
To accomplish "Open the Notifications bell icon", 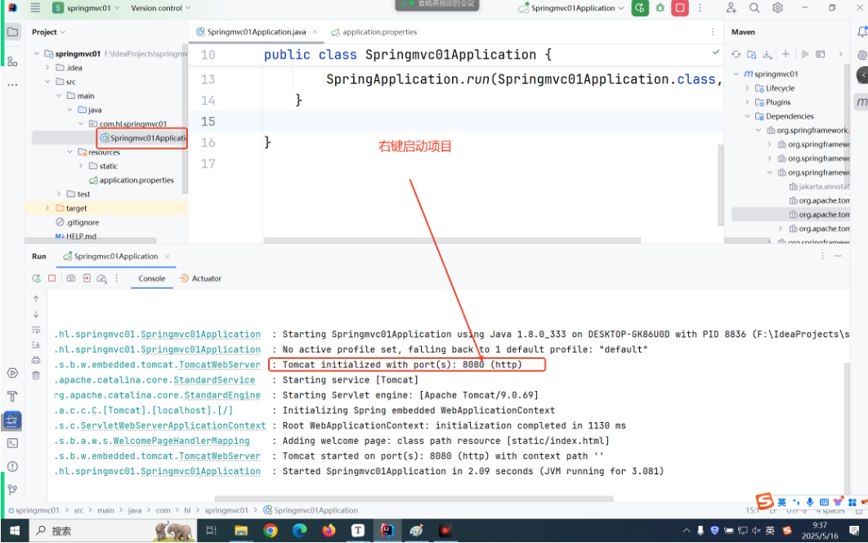I will tap(862, 32).
